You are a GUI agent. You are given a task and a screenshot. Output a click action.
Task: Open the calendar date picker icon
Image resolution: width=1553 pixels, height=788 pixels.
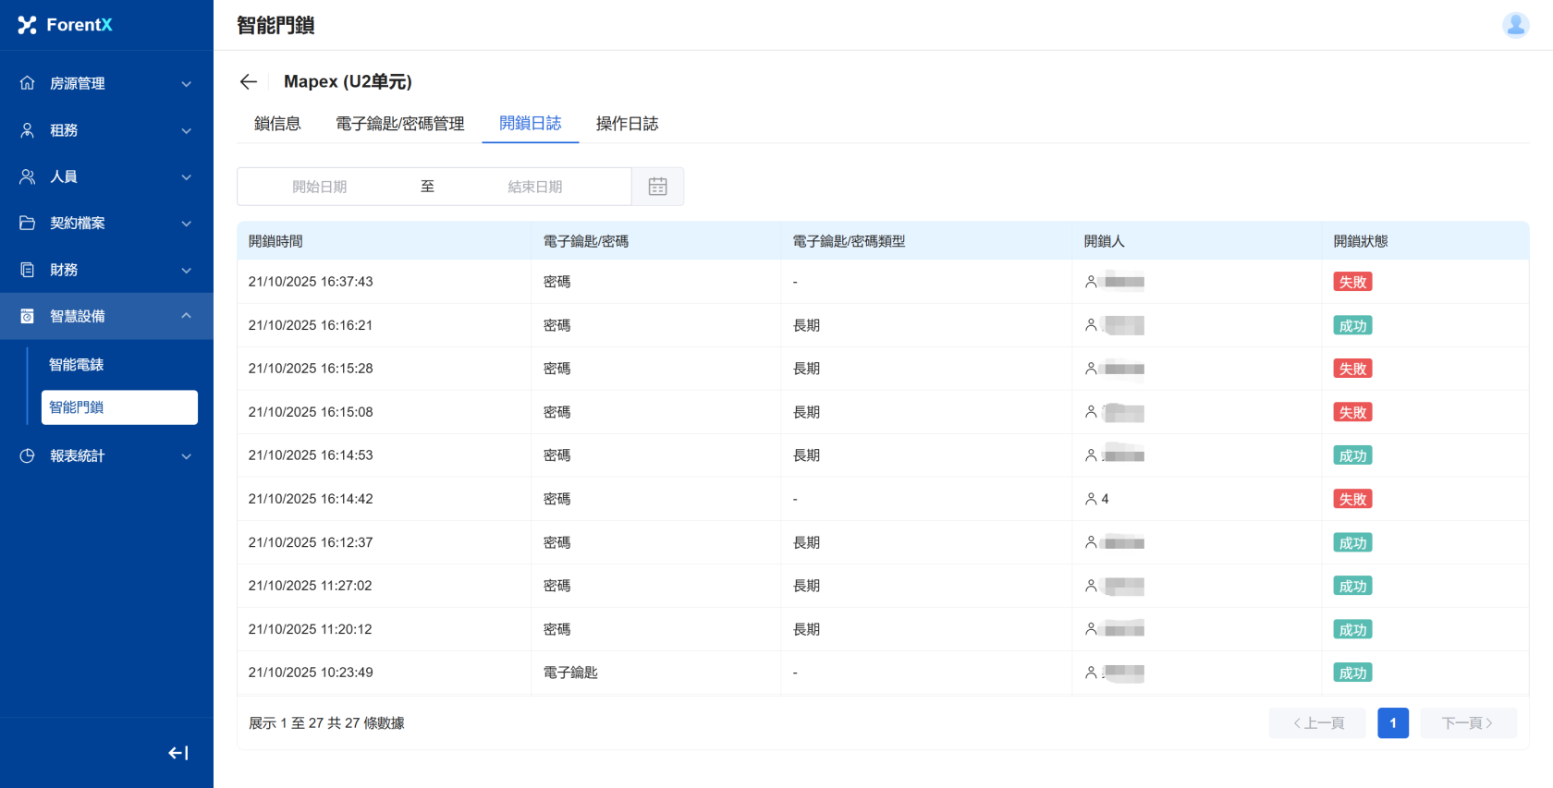pos(657,187)
